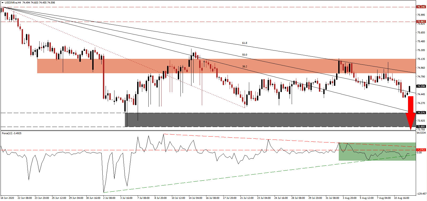Click the red 73.805 price level tag
Viewport: 427px width, 201px height.
[421, 127]
